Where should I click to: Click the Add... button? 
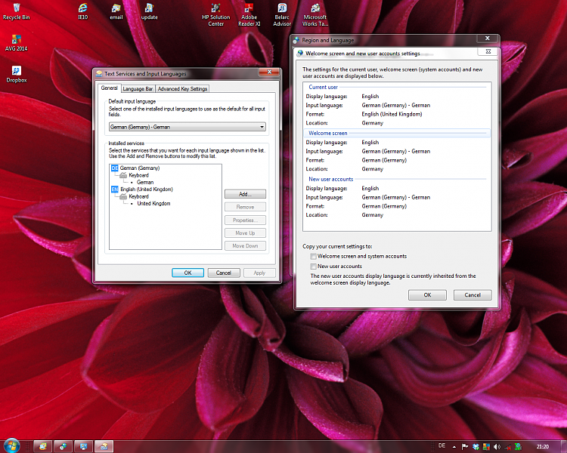tap(245, 194)
